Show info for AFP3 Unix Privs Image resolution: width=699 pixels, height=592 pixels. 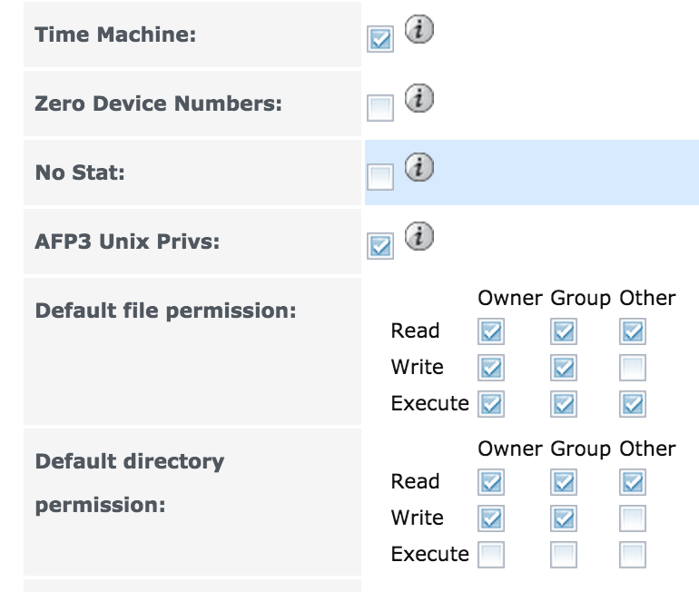point(418,237)
